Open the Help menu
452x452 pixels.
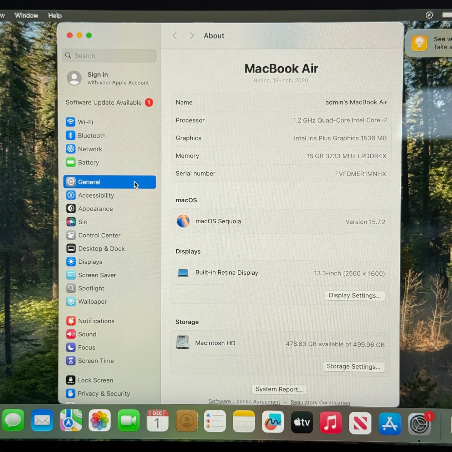[x=55, y=16]
